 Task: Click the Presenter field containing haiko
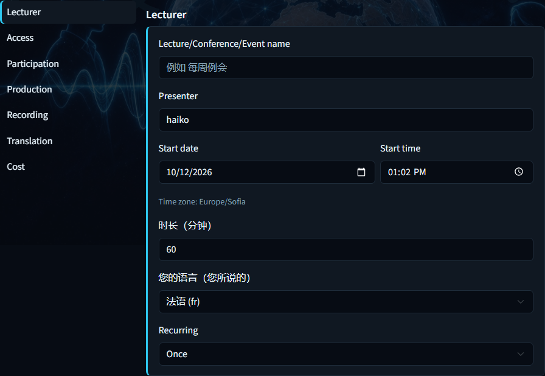click(x=346, y=120)
